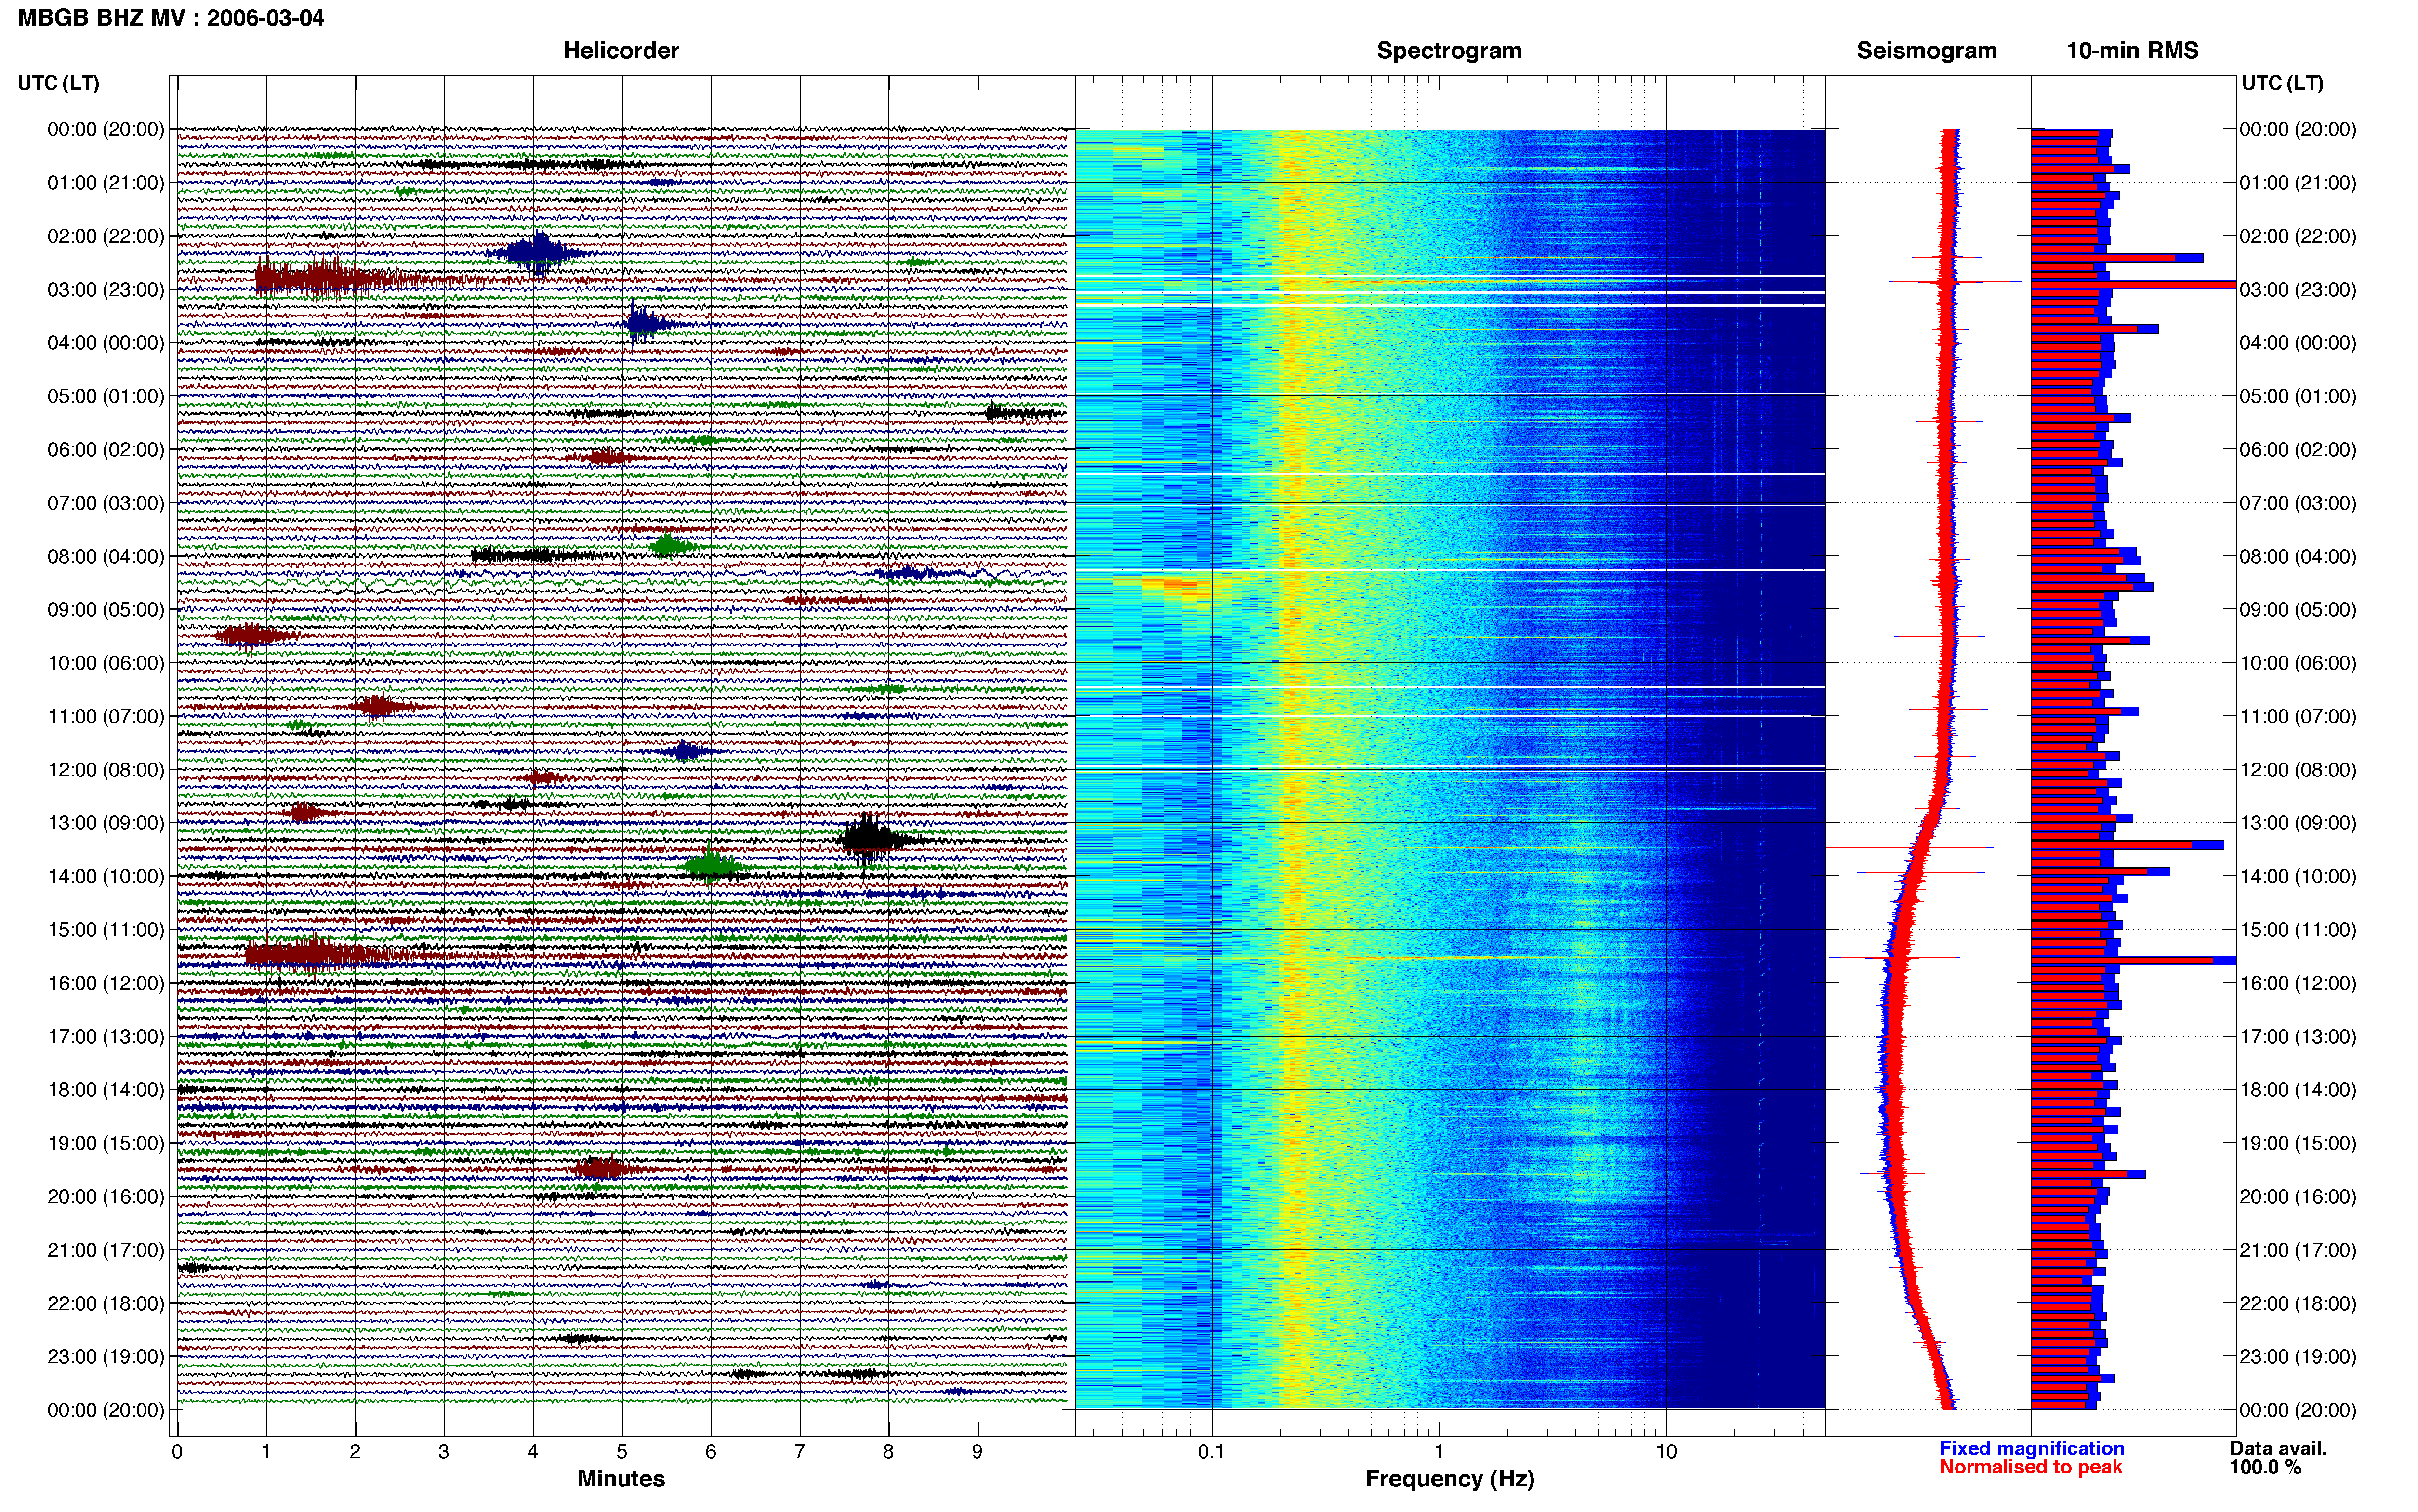Click 05:00 (01:00) on the RMS time axis
2418x1512 pixels.
pos(2298,396)
